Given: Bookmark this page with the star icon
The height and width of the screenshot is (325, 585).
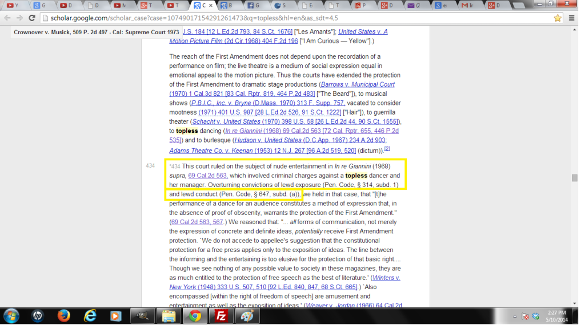Looking at the screenshot, I should pos(558,18).
